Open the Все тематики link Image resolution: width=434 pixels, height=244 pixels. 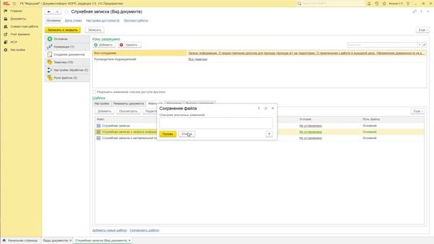pos(197,59)
